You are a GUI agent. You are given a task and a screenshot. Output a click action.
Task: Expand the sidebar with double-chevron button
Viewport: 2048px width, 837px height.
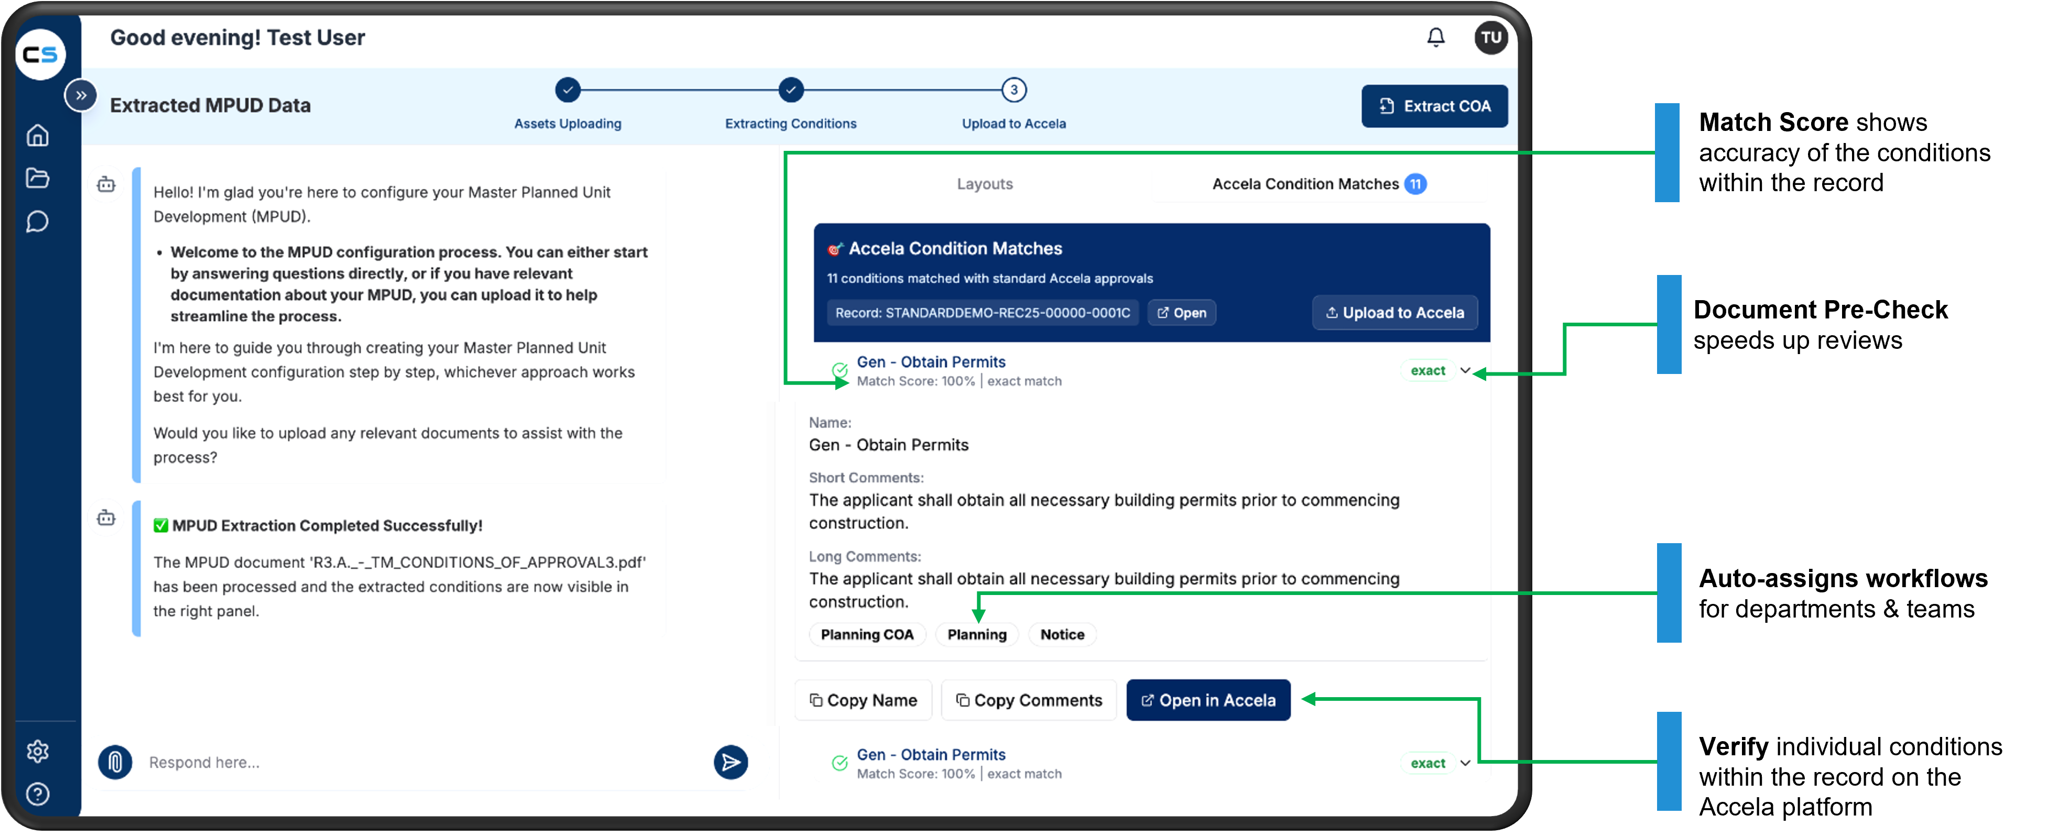(x=80, y=95)
